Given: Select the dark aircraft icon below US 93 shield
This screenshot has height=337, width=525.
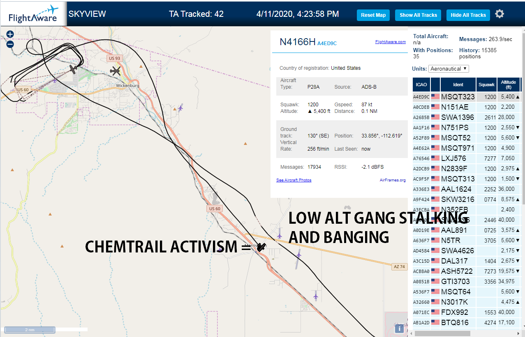Looking at the screenshot, I should pyautogui.click(x=116, y=71).
